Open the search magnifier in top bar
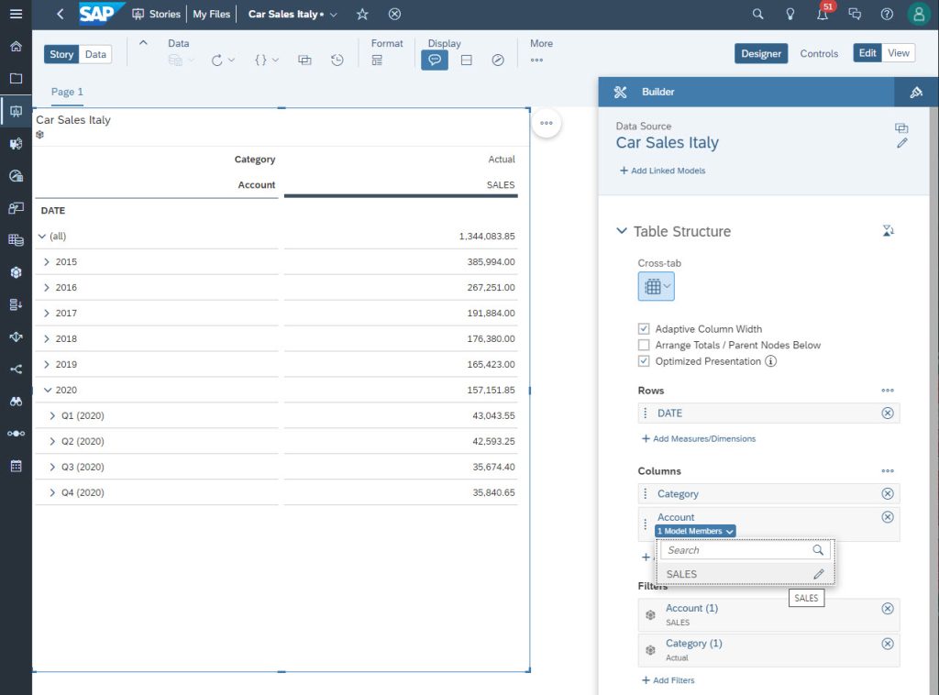The width and height of the screenshot is (939, 695). [x=757, y=14]
